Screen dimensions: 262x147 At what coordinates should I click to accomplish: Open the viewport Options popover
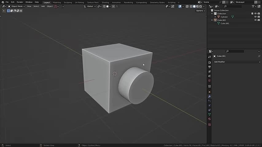(x=201, y=11)
